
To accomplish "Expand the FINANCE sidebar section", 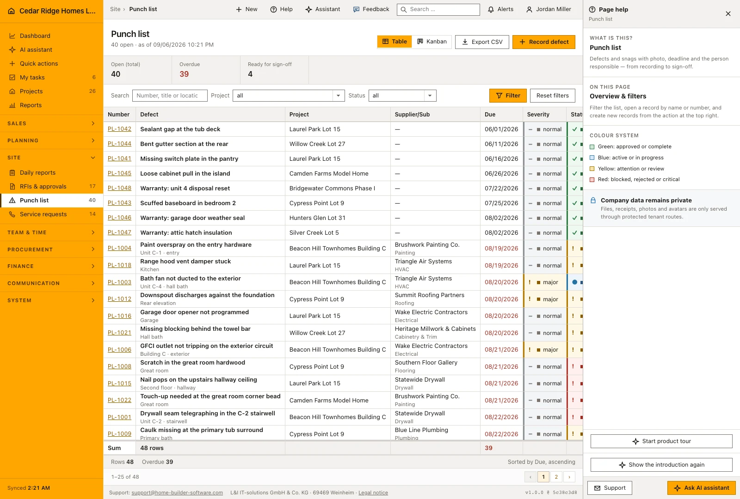I will (x=51, y=266).
